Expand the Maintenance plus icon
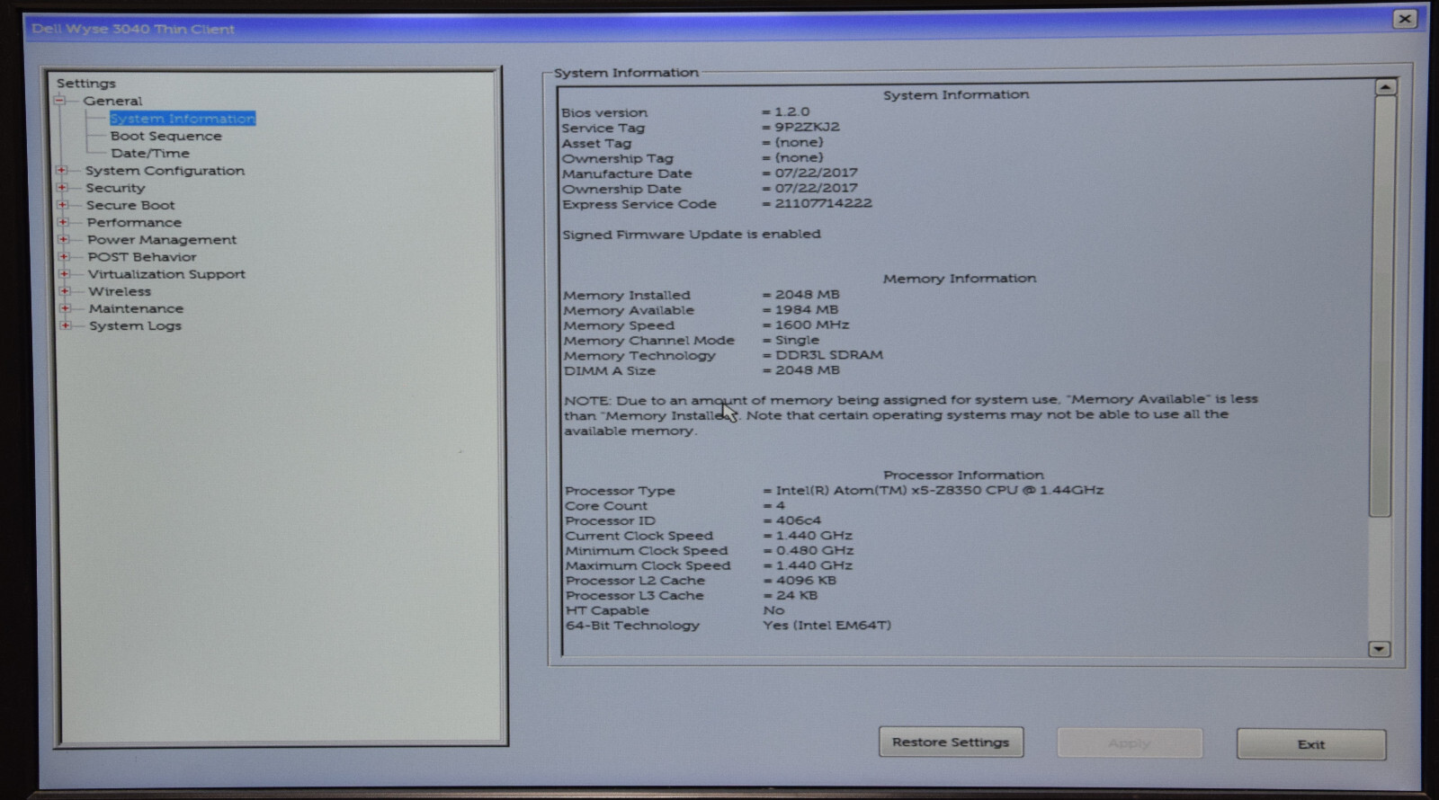This screenshot has height=800, width=1439. (x=65, y=307)
